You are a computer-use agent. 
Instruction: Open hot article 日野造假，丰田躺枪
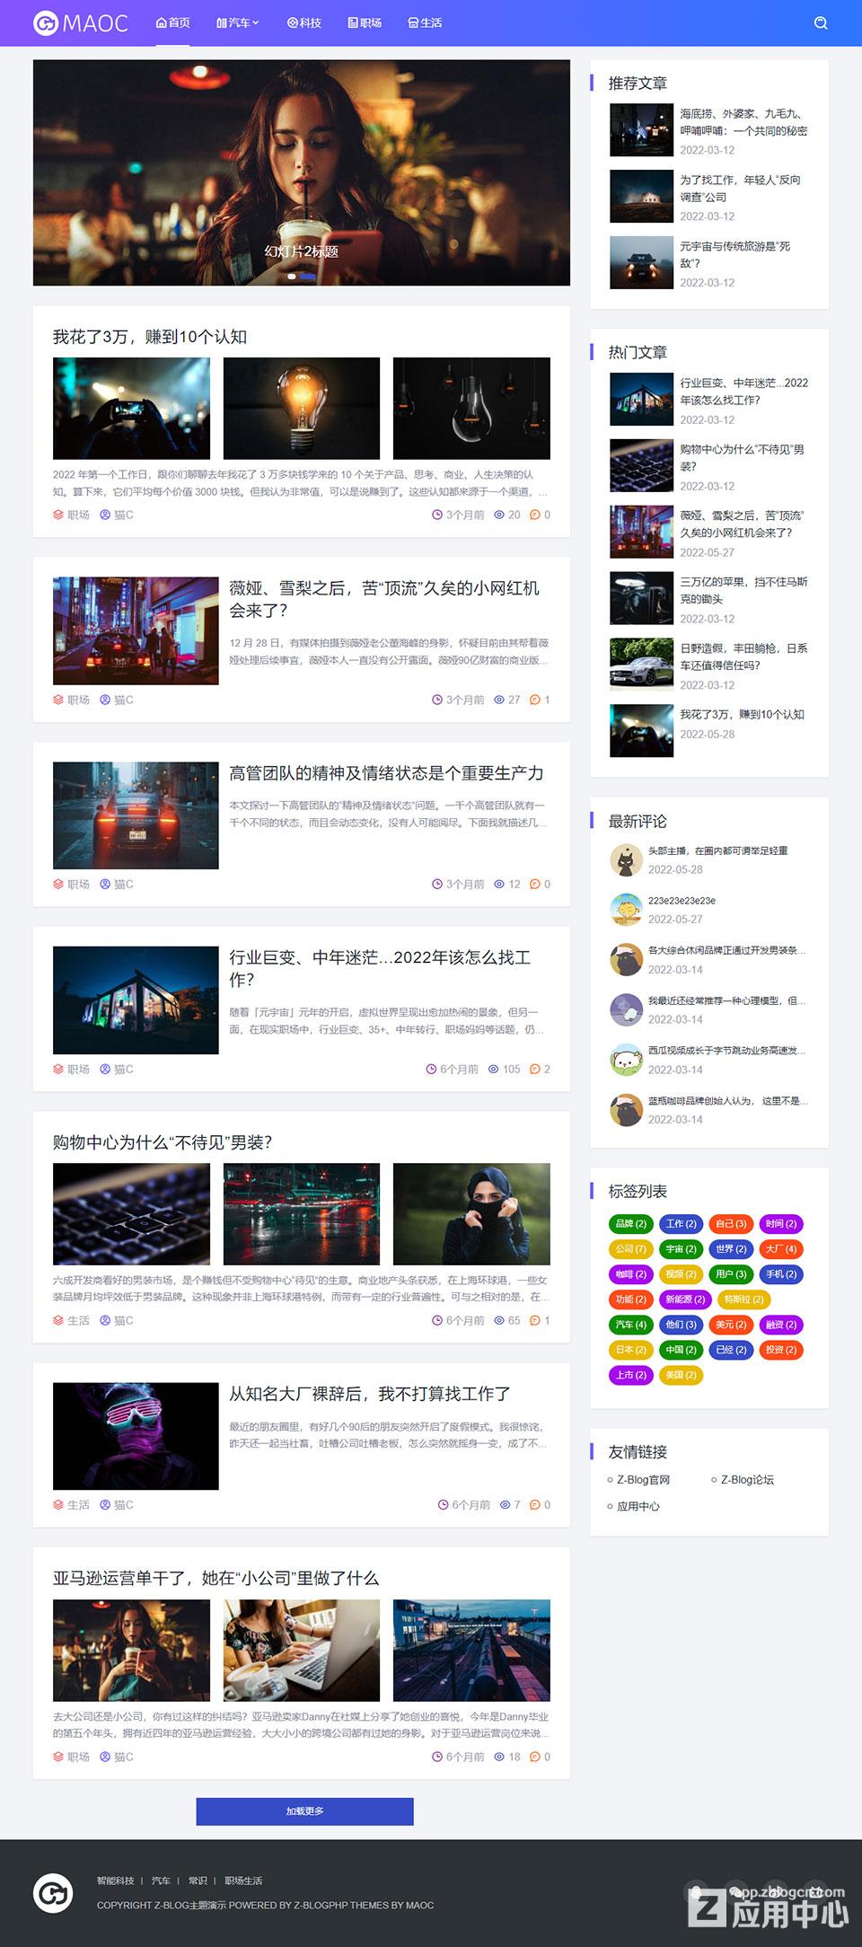pos(743,656)
